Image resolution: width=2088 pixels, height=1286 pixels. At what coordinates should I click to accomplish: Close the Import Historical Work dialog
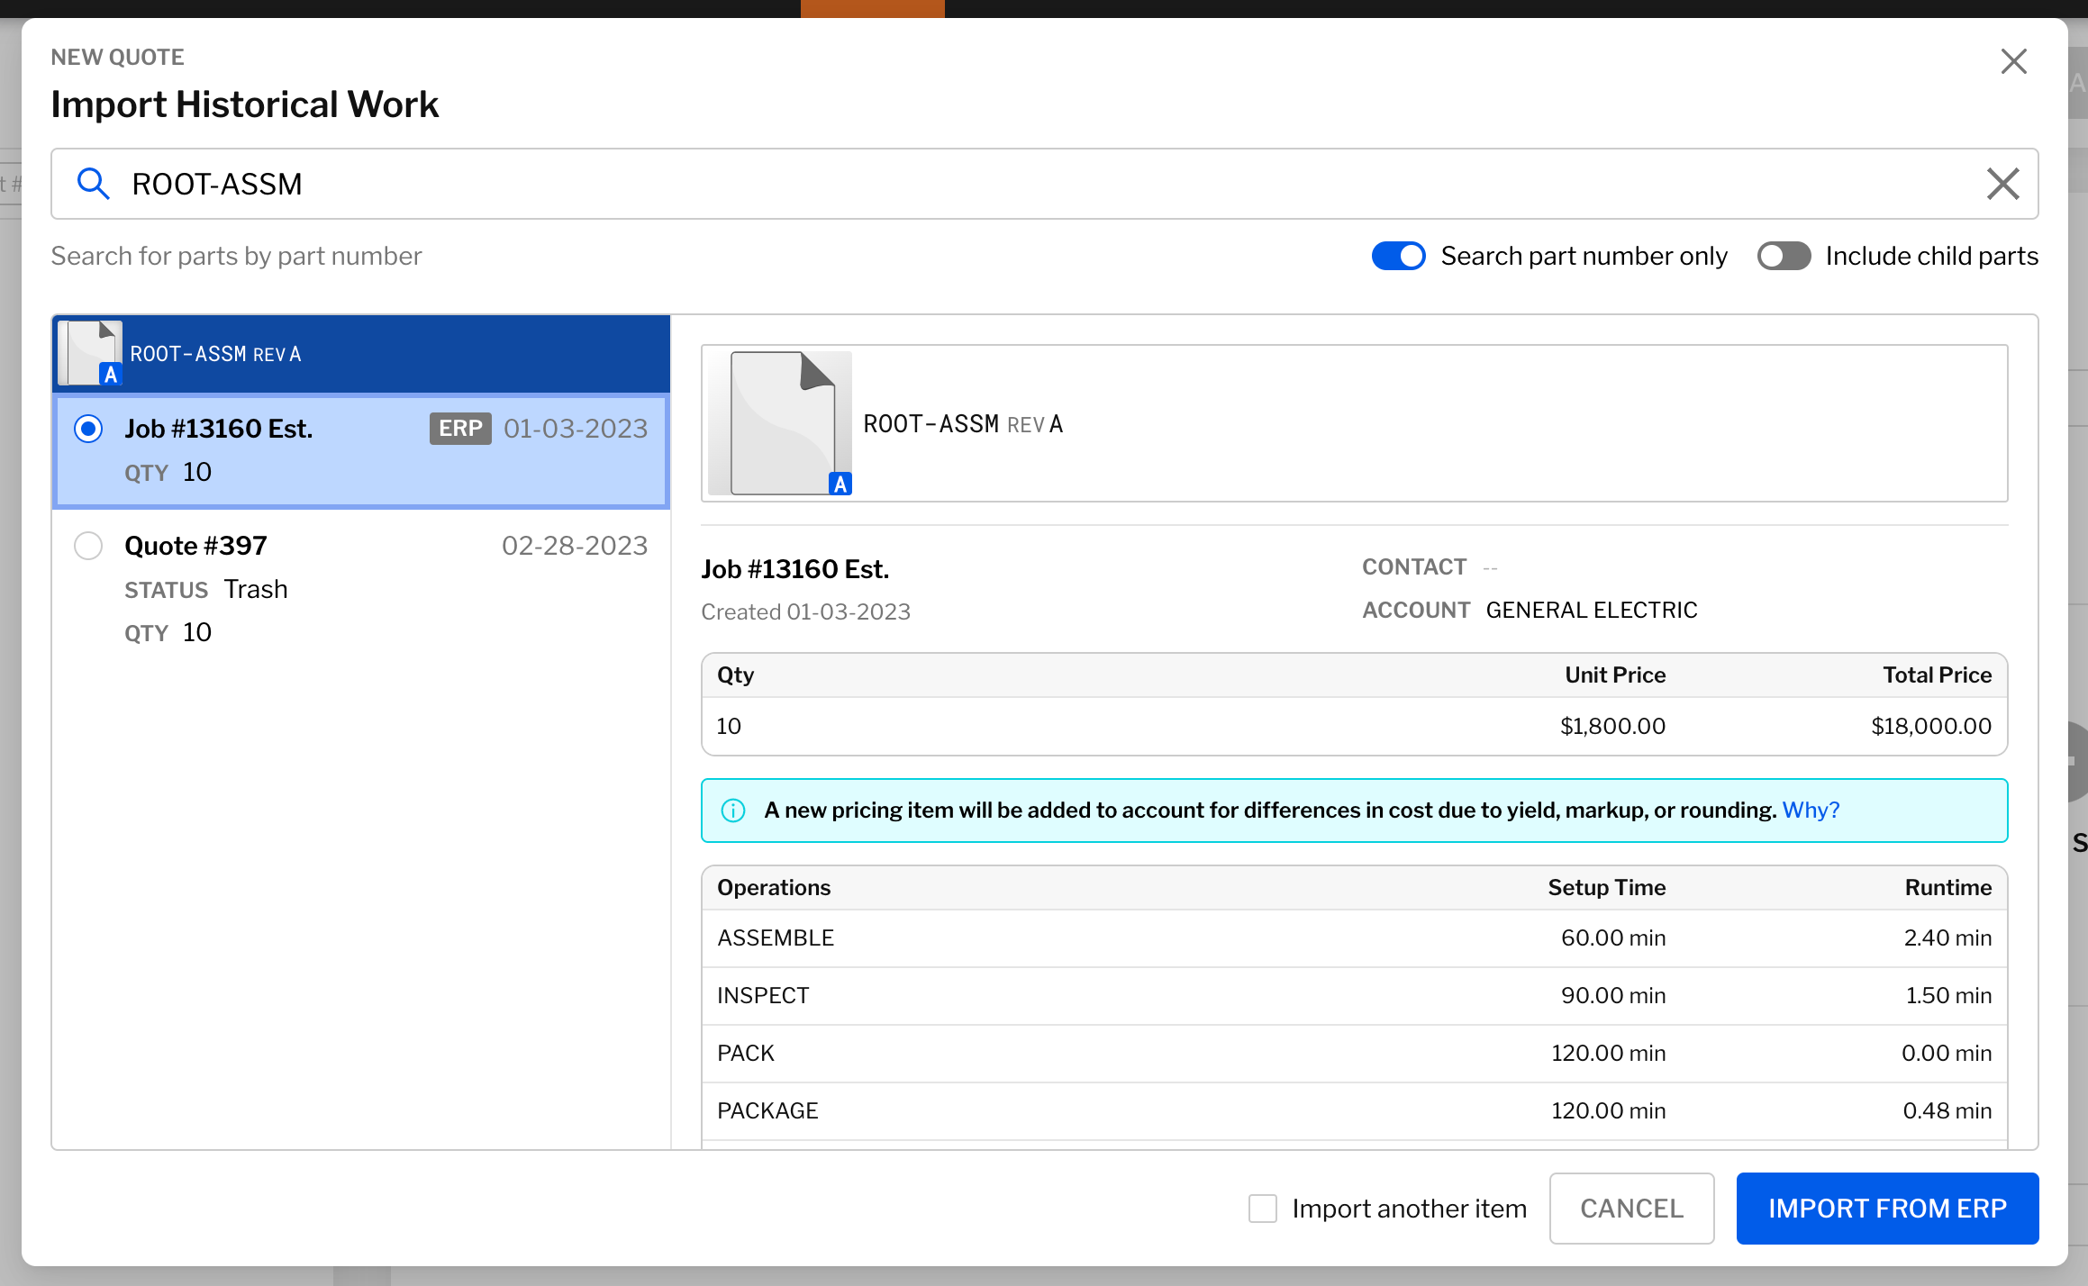pyautogui.click(x=2014, y=60)
